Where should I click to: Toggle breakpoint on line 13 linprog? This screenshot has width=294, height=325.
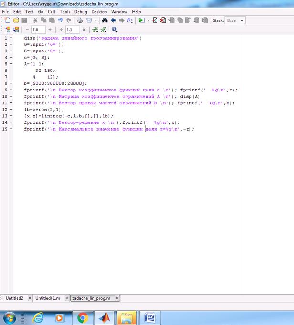pos(11,116)
